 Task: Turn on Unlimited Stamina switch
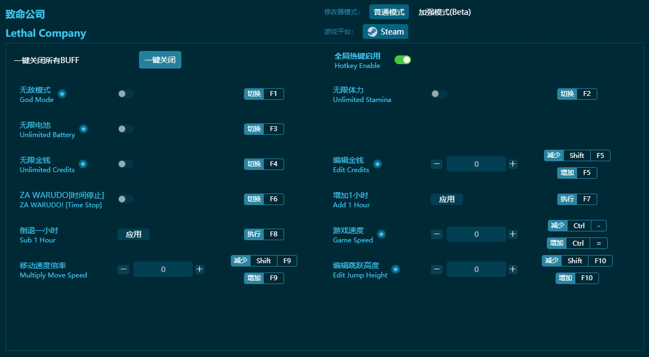pyautogui.click(x=439, y=94)
